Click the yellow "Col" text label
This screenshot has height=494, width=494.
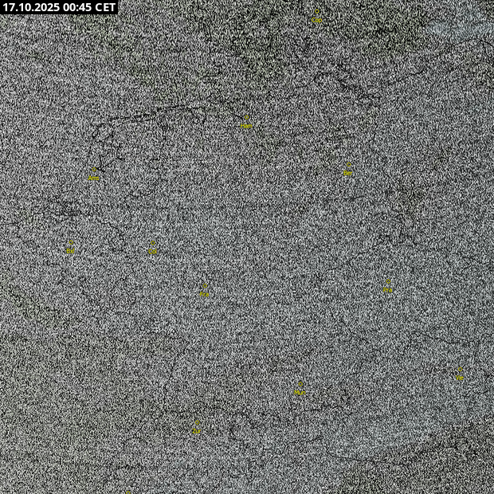point(154,252)
